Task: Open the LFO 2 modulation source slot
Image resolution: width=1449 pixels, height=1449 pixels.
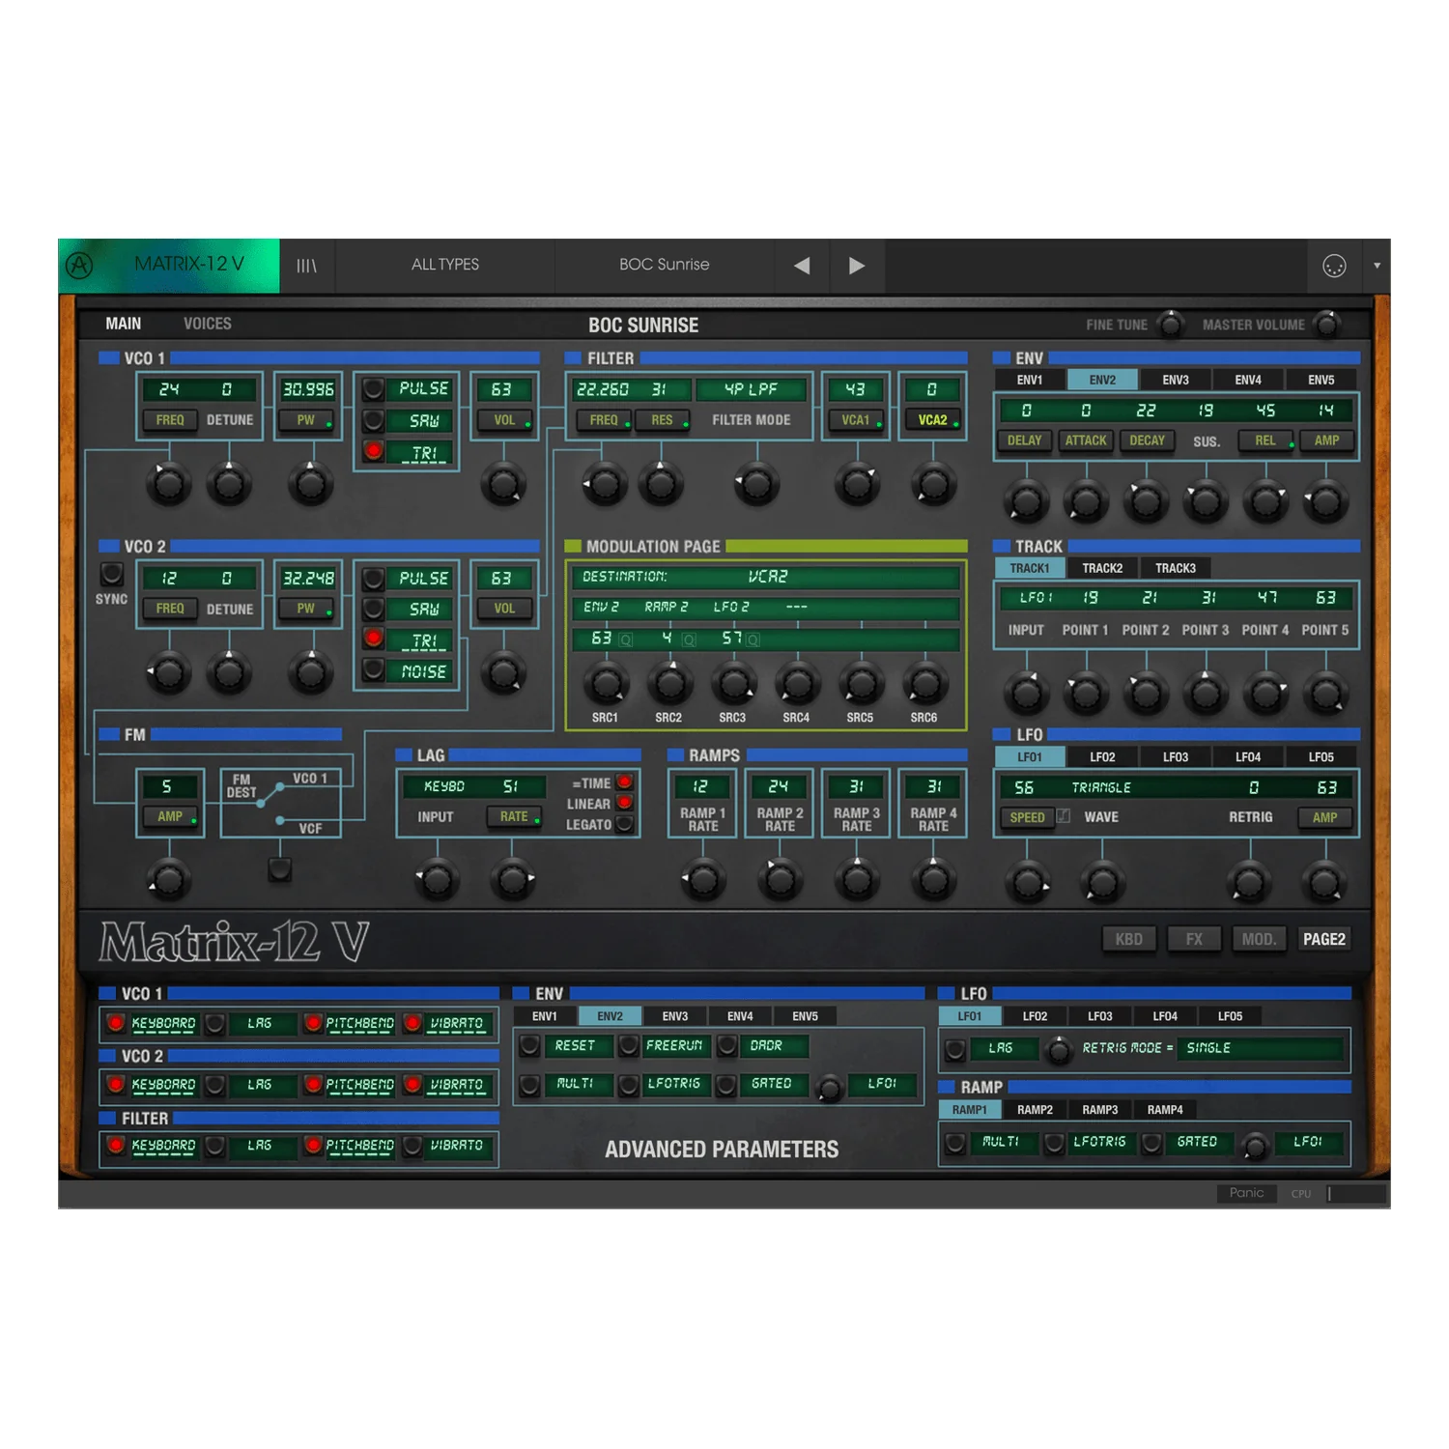Action: 731,607
